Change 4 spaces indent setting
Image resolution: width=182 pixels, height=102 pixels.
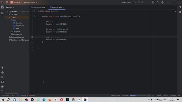pos(173,95)
